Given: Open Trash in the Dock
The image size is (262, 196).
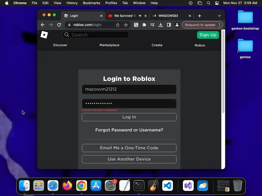Looking at the screenshot, I should [238, 186].
